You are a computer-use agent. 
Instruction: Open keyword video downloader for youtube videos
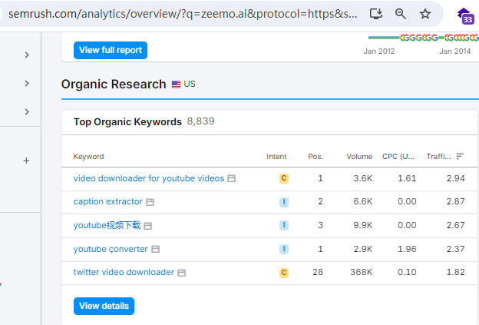(149, 178)
